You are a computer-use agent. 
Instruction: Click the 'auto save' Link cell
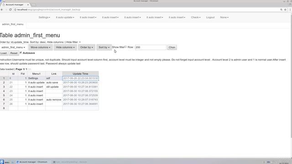tap(54, 82)
